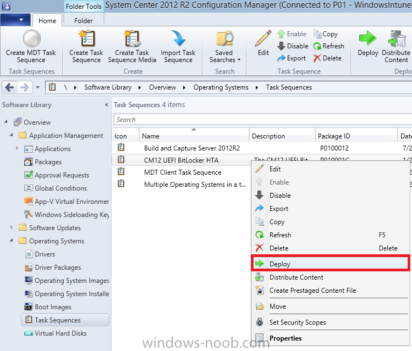
Task: Switch to the Folder ribbon tab
Action: pos(83,21)
